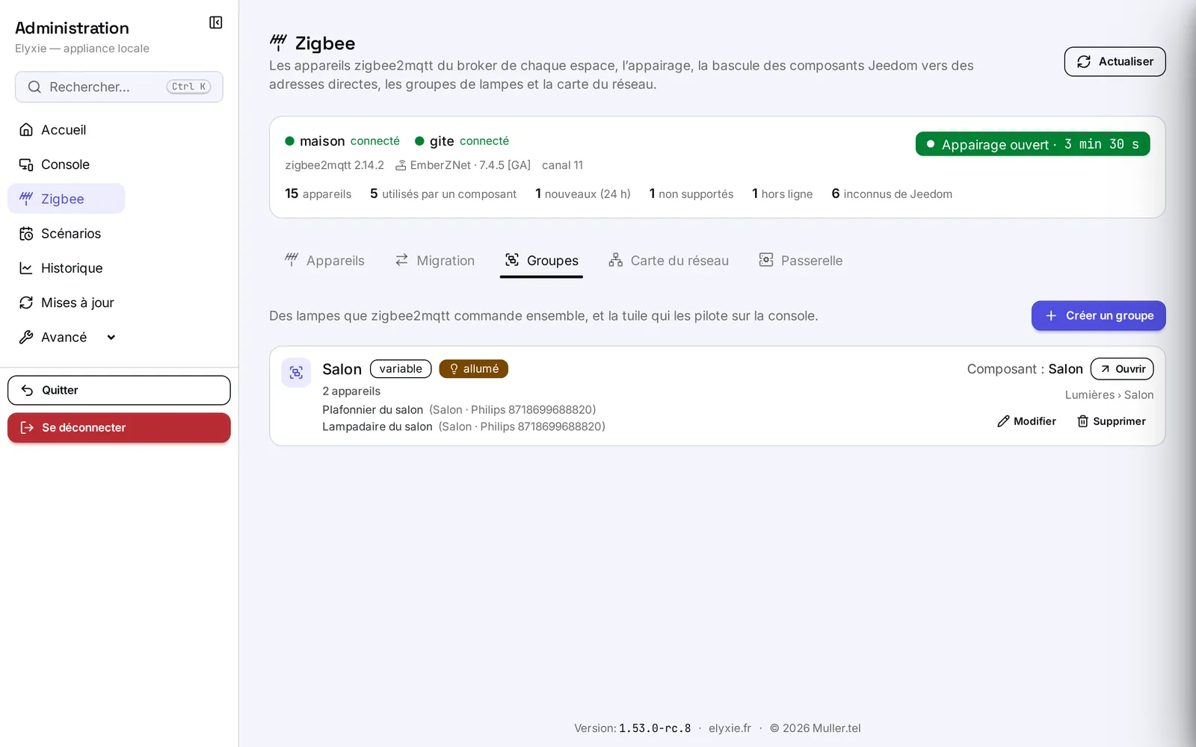This screenshot has height=747, width=1196.
Task: Open the elyxie.fr footer link
Action: [x=730, y=728]
